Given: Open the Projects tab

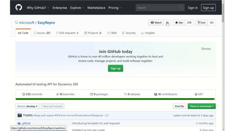Looking at the screenshot, I should [93, 33].
